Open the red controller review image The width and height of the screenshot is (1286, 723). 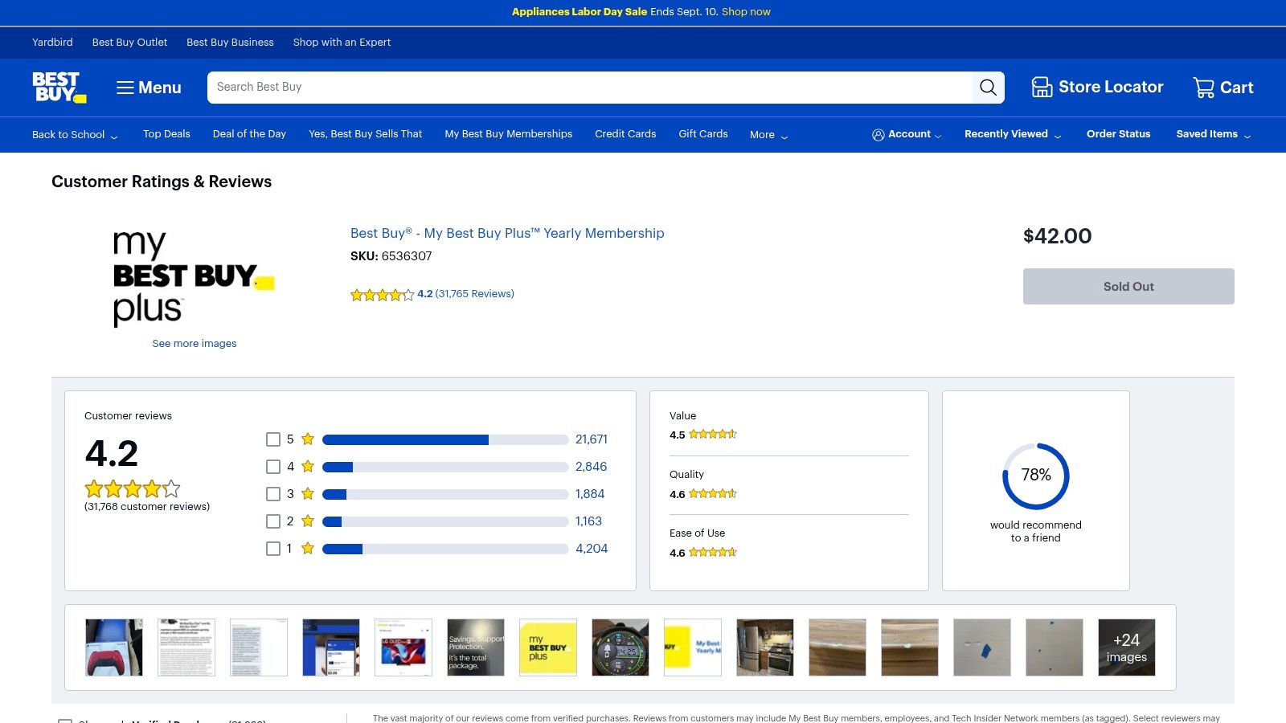pyautogui.click(x=114, y=647)
